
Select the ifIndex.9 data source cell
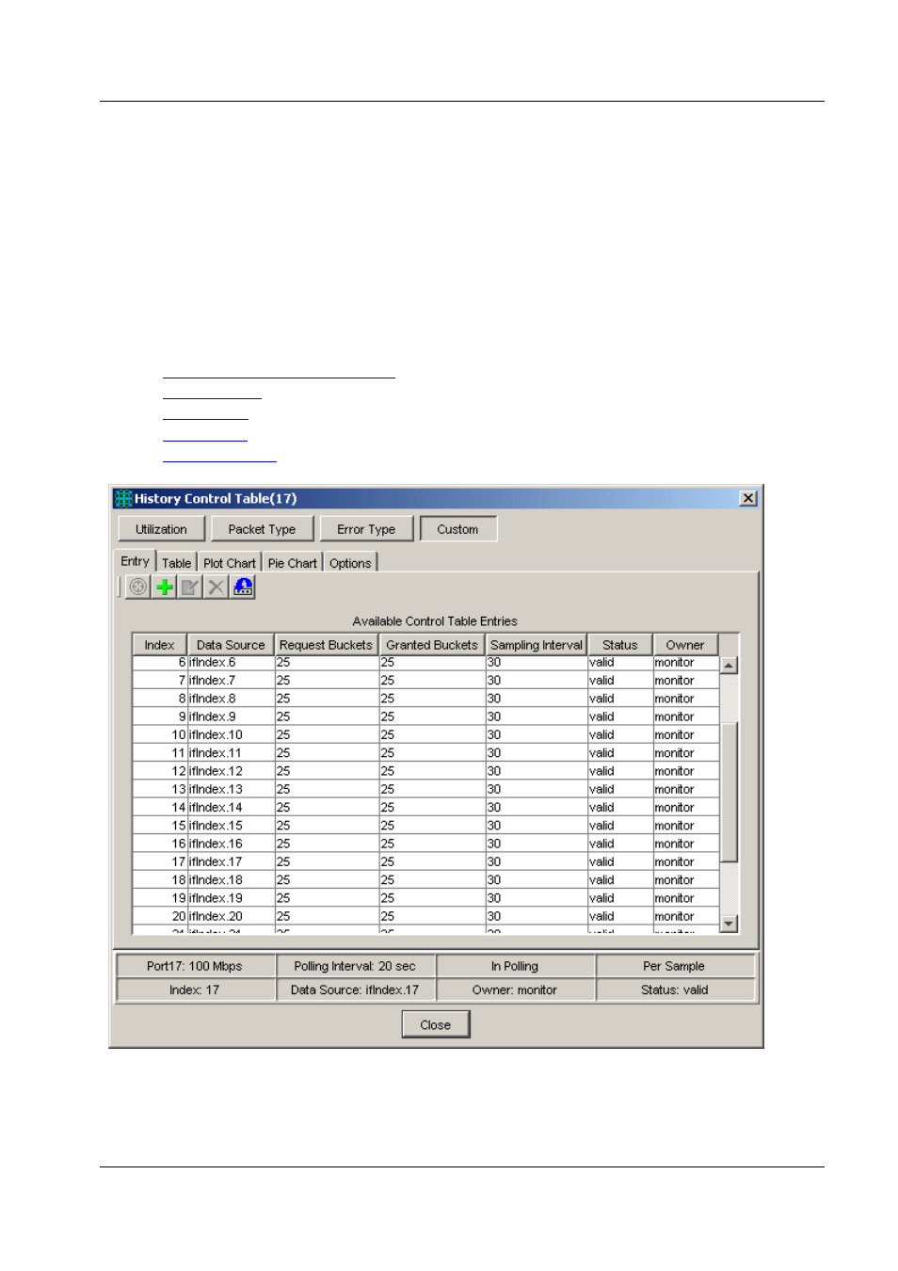pyautogui.click(x=231, y=716)
